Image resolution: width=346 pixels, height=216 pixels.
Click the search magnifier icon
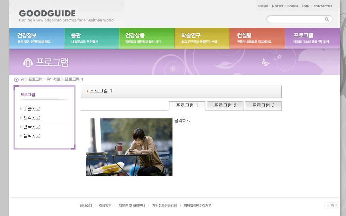pyautogui.click(x=327, y=19)
